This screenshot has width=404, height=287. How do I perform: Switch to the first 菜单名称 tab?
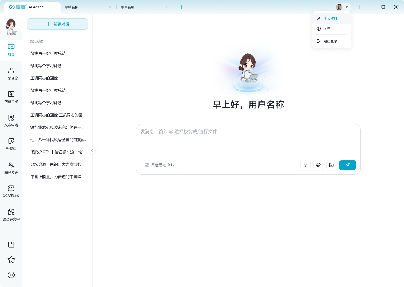72,7
